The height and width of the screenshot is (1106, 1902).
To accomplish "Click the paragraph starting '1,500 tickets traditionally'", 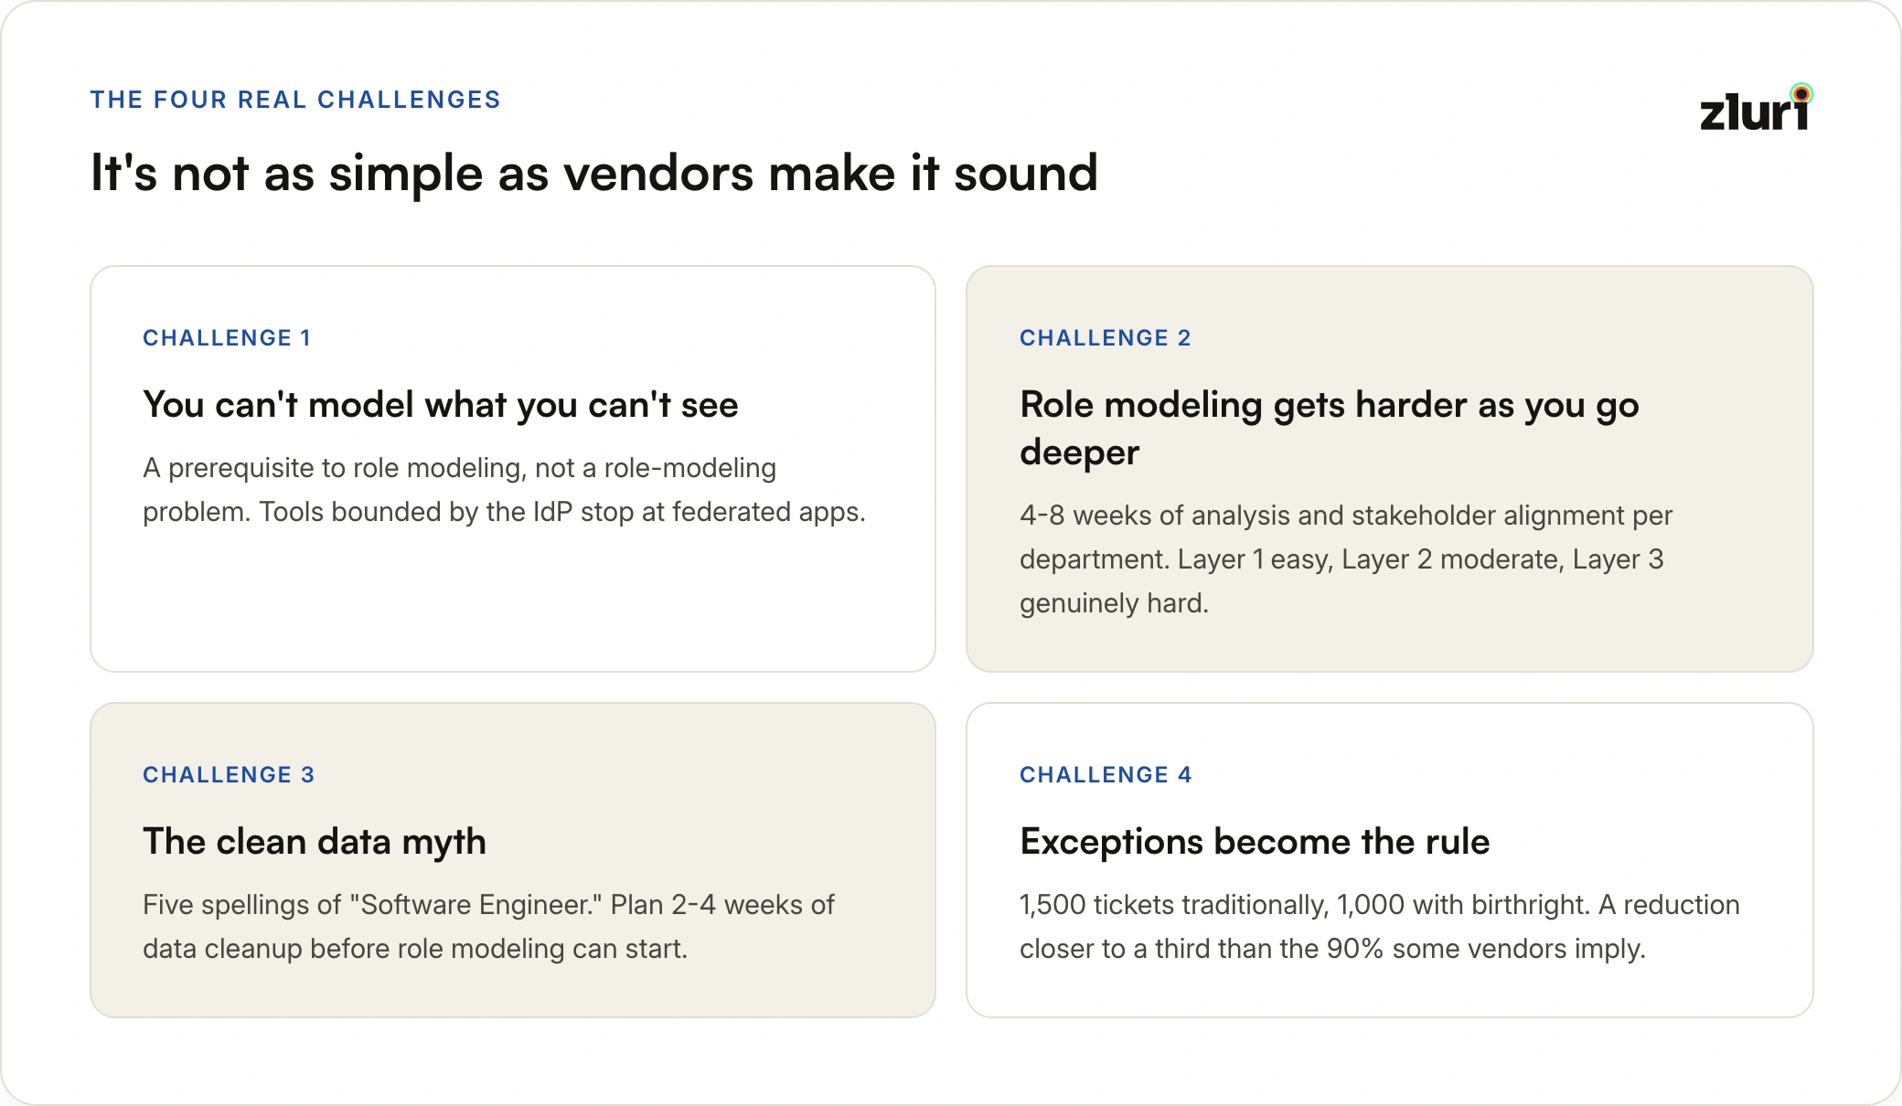I will pos(1380,927).
